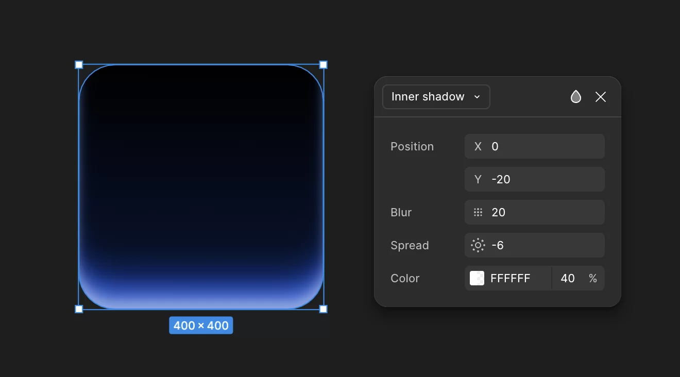
Task: Click the blend mode droplet icon
Action: (x=575, y=97)
